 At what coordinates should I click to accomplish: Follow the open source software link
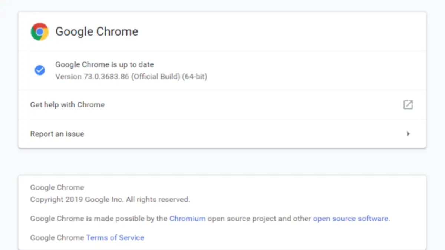(350, 219)
